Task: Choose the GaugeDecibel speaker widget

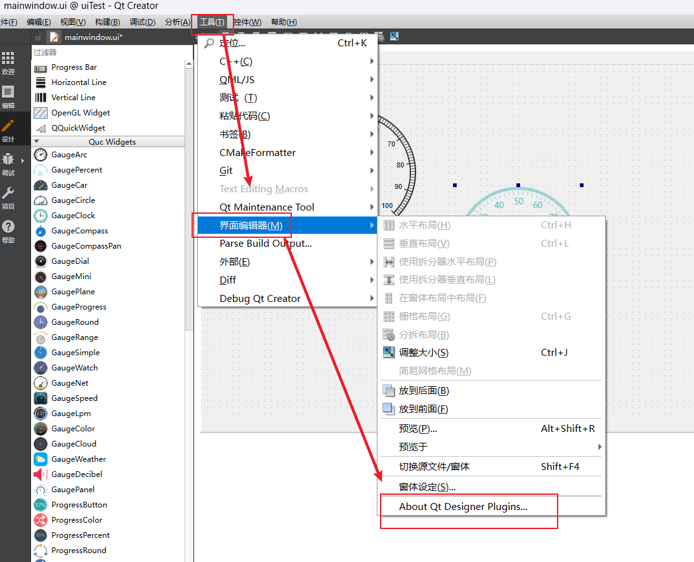Action: click(41, 474)
